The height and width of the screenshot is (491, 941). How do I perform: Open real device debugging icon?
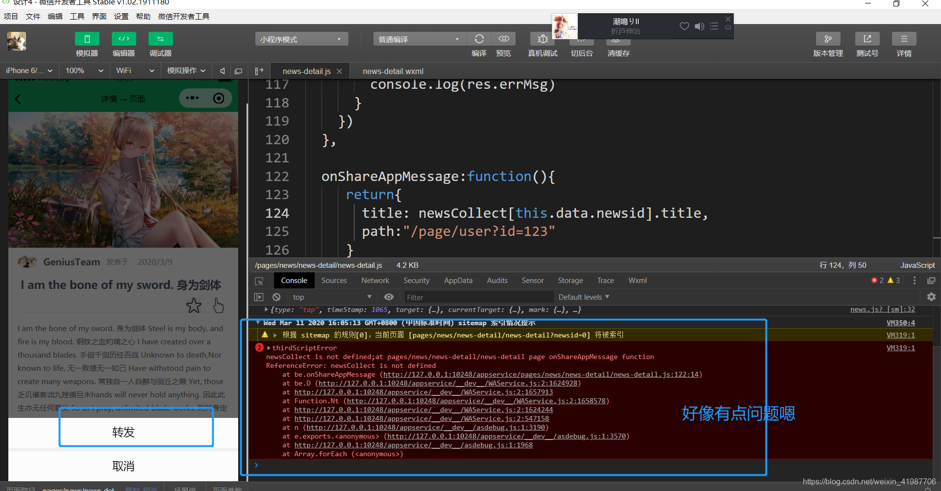(x=543, y=39)
